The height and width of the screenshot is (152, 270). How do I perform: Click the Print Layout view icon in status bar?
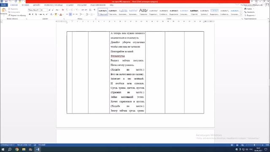[x=237, y=145]
